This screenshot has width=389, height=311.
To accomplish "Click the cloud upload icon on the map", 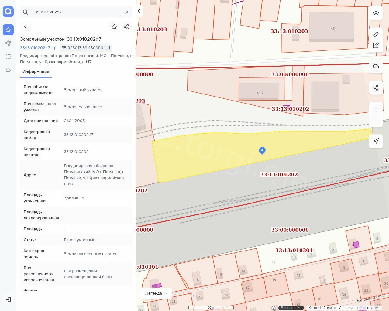I will click(376, 67).
